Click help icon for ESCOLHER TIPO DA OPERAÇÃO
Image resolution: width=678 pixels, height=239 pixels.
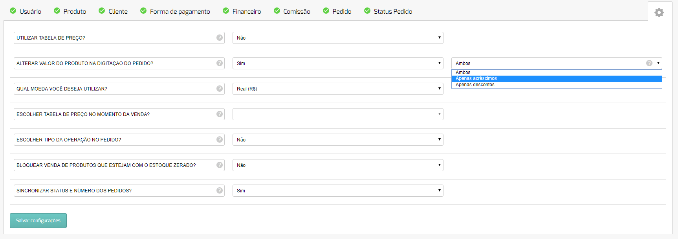220,139
